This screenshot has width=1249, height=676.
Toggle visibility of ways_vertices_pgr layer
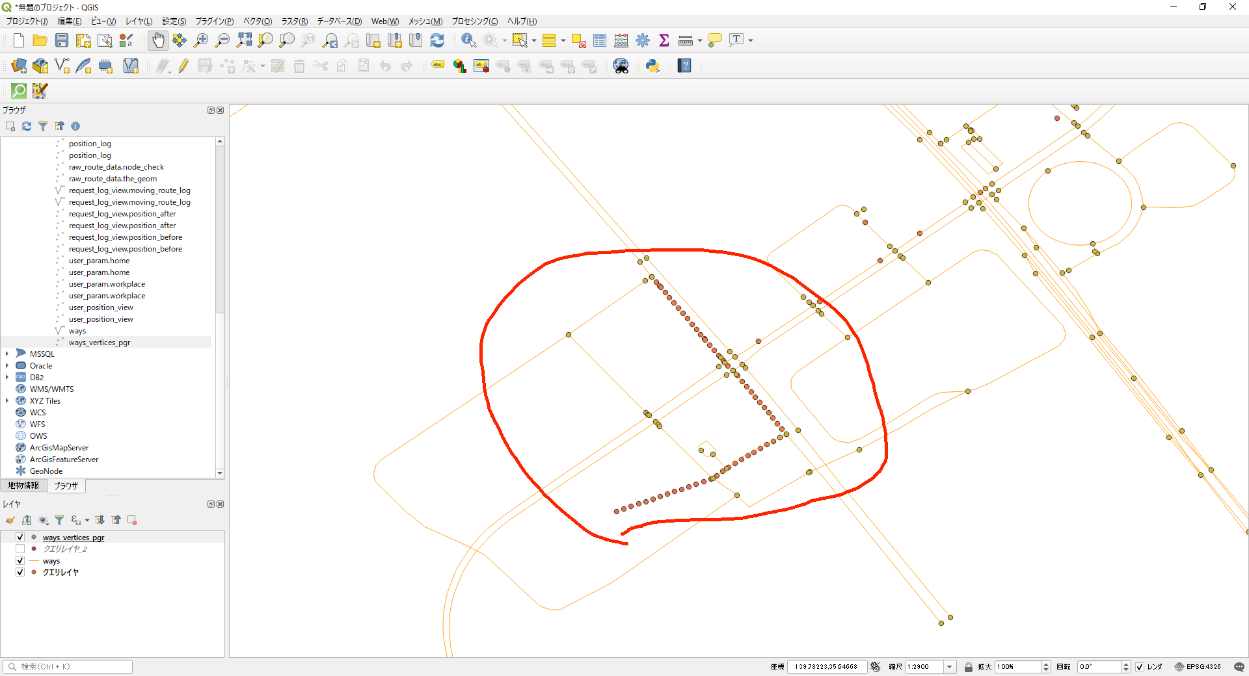click(x=20, y=537)
